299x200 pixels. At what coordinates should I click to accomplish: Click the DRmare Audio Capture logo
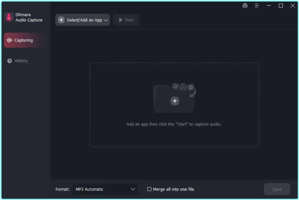[9, 17]
